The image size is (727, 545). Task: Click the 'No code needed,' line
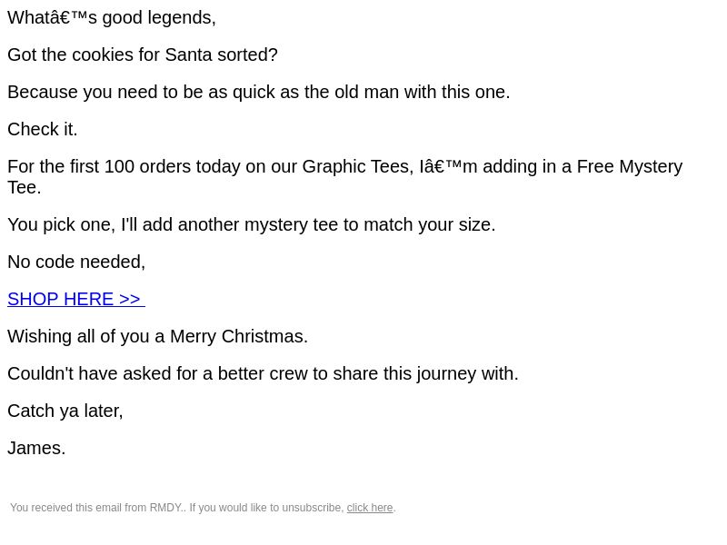click(76, 262)
